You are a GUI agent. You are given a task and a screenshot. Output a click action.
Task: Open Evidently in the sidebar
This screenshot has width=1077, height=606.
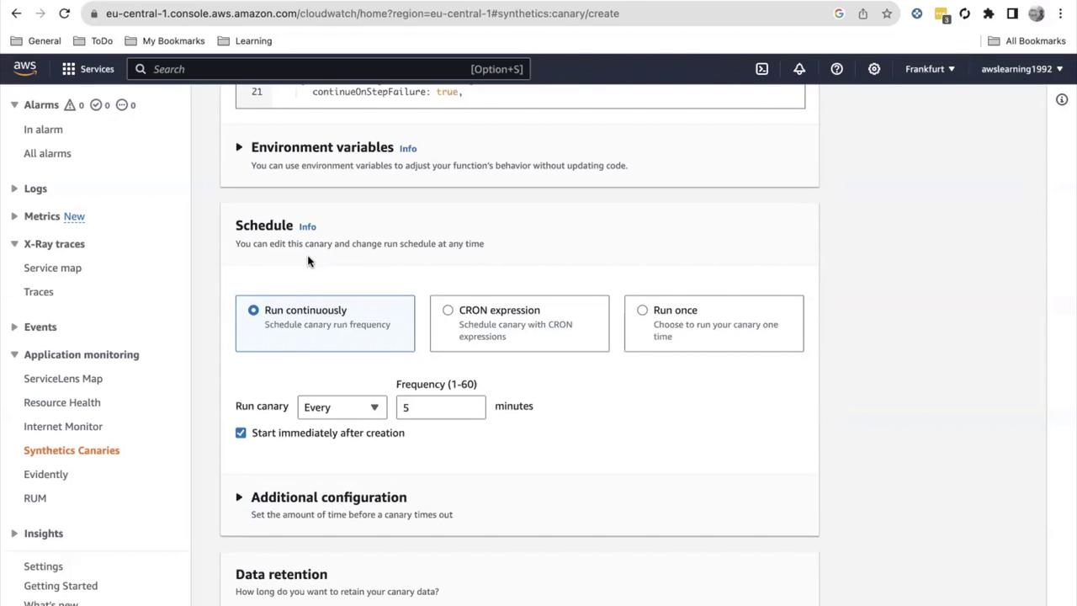(x=45, y=475)
